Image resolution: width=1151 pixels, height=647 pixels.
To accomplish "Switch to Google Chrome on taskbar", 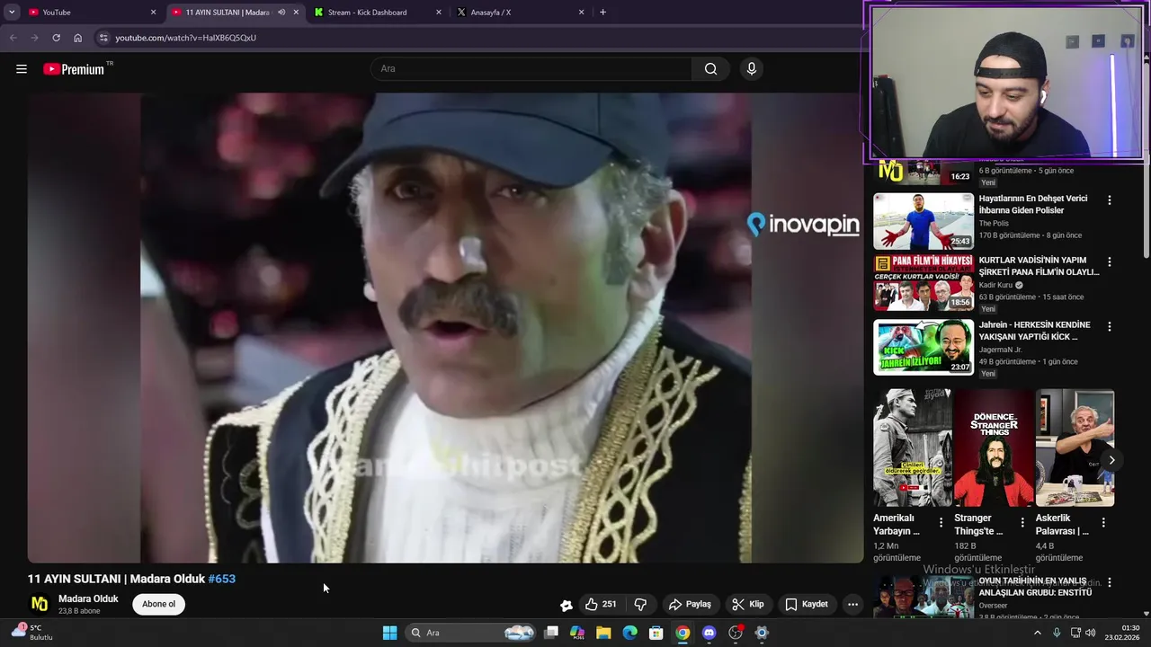I will coord(683,633).
